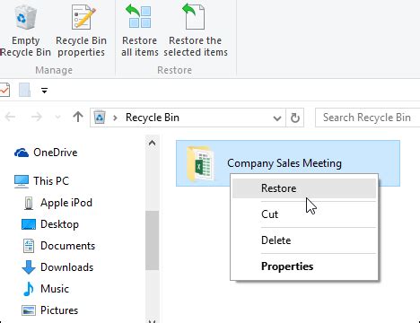Refresh the Recycle Bin view
Image resolution: width=420 pixels, height=323 pixels.
point(295,118)
